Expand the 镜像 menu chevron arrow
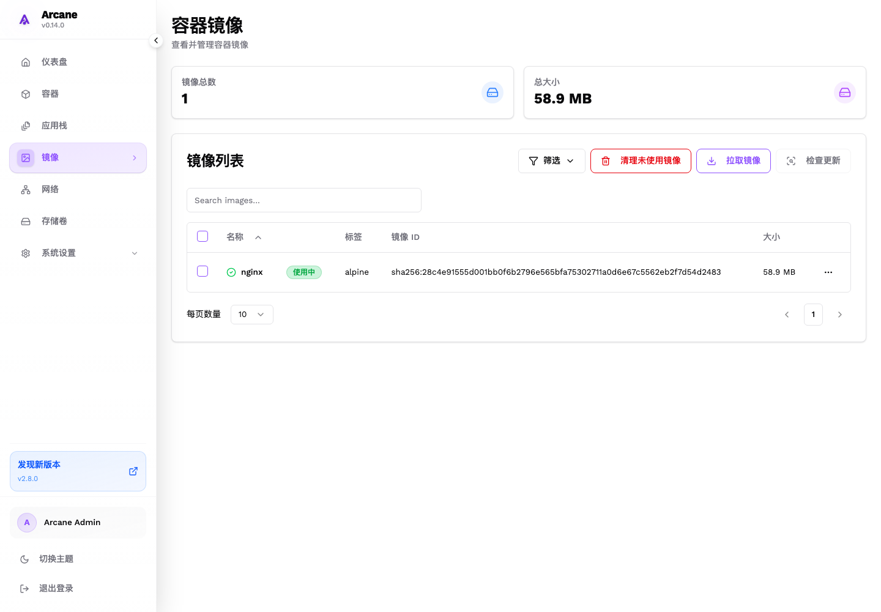 (x=135, y=158)
